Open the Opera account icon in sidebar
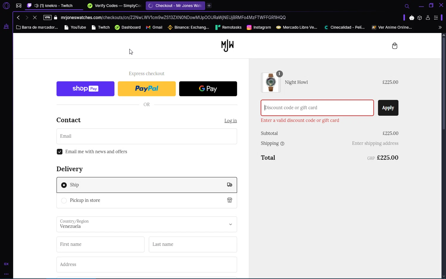 (x=6, y=6)
